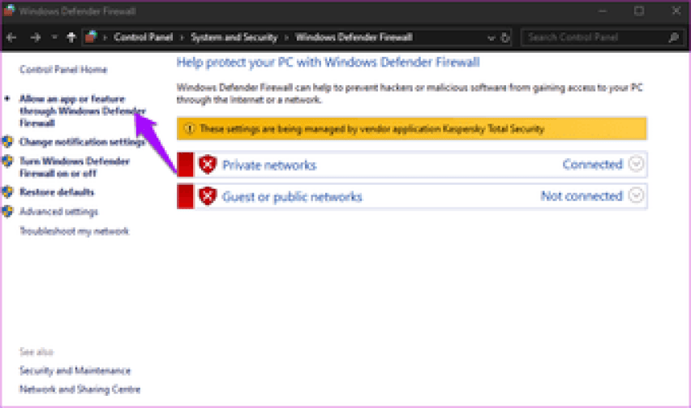Open Advanced settings in the sidebar
This screenshot has width=691, height=408.
pos(58,212)
